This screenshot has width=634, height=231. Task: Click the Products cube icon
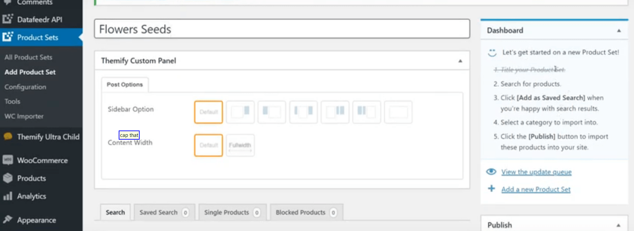8,178
